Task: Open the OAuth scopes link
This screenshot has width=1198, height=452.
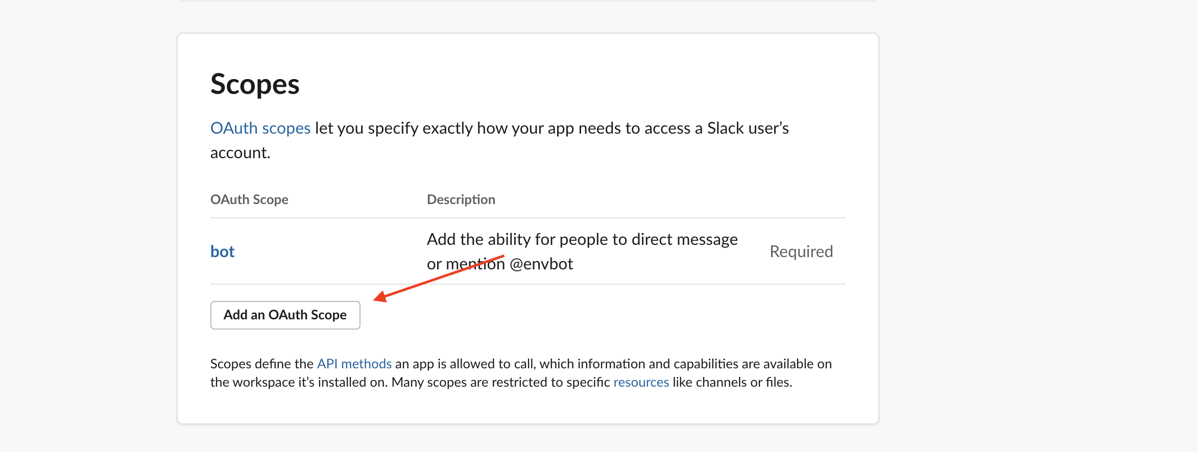Action: click(x=260, y=128)
